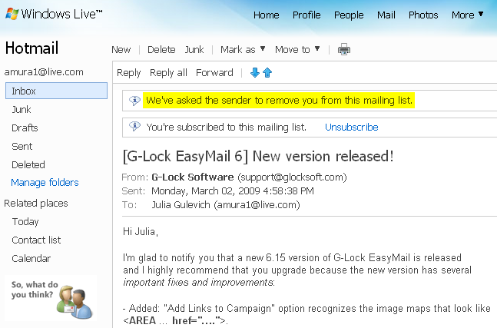Reply to the G-Lock message
The width and height of the screenshot is (497, 328).
129,72
